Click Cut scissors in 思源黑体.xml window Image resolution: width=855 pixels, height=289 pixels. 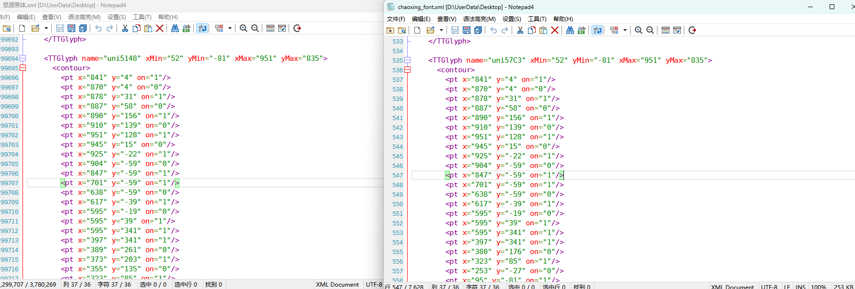(x=125, y=28)
